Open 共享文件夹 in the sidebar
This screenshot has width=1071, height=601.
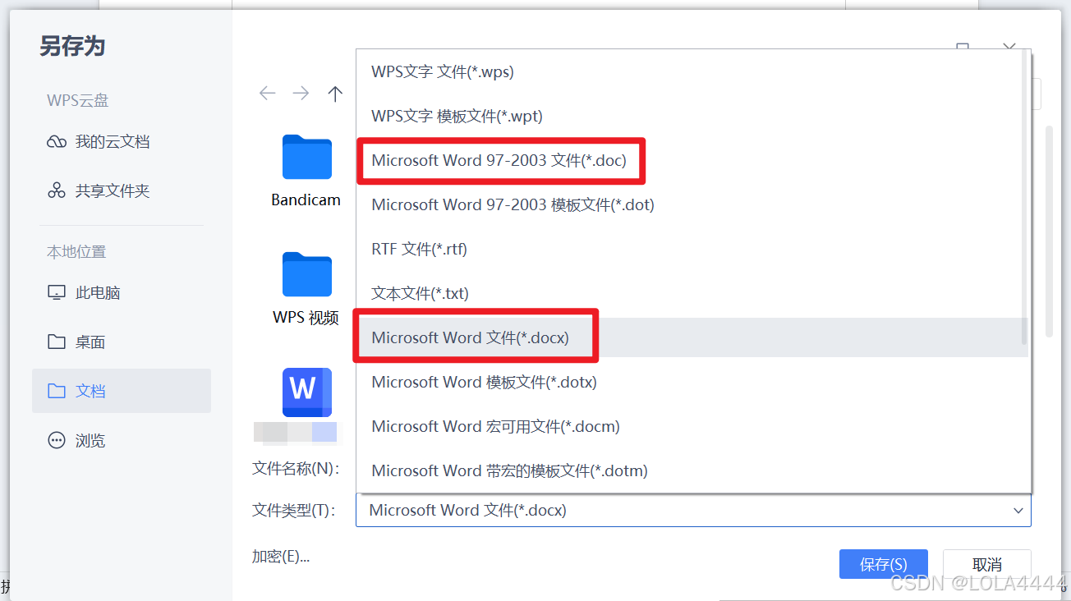(99, 191)
